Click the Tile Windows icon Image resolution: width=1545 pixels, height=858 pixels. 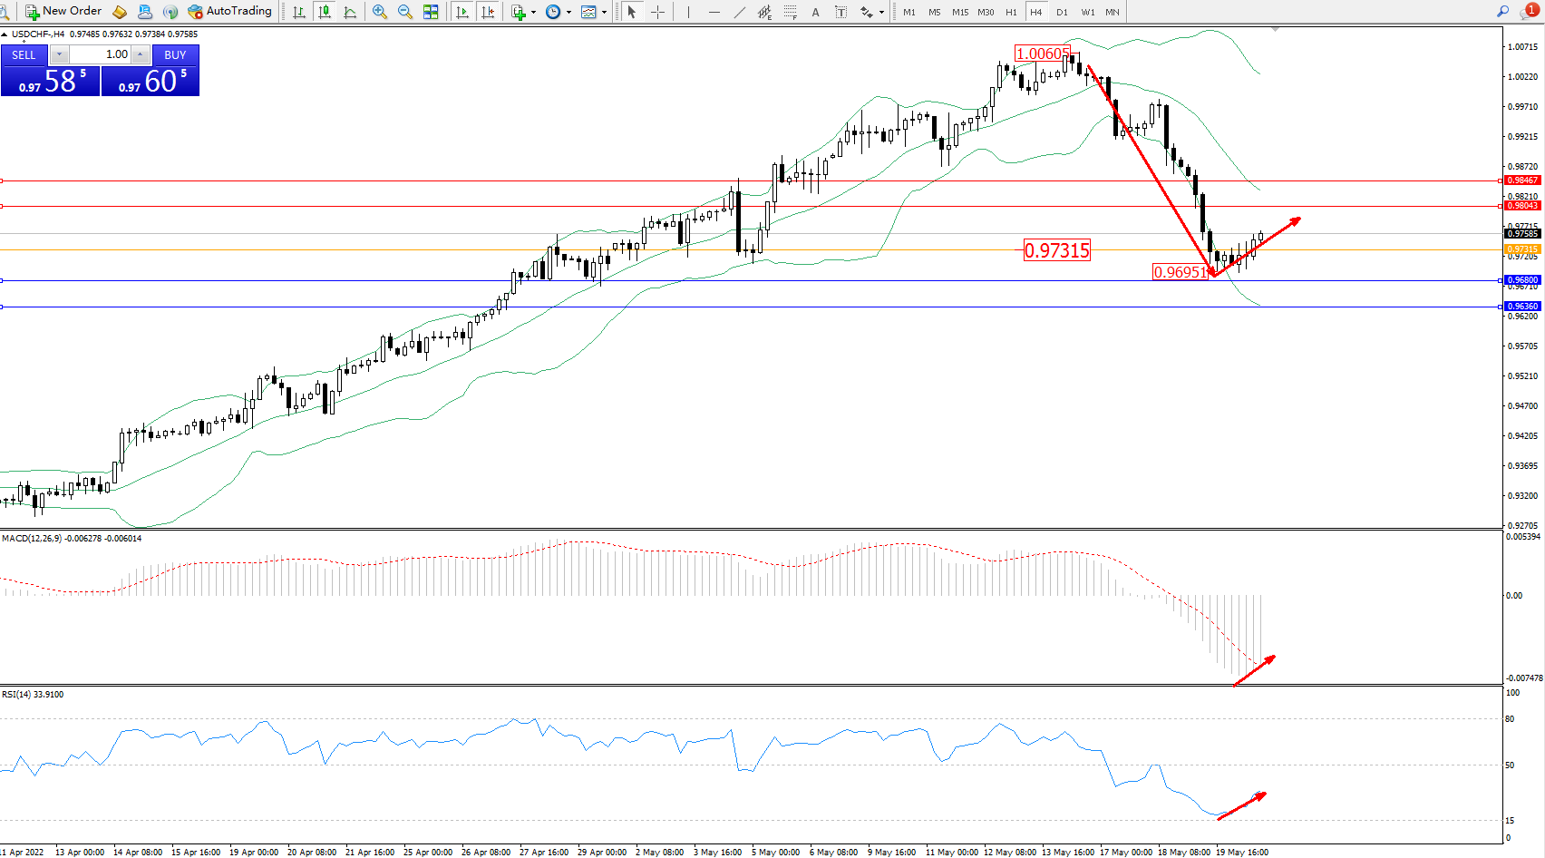[x=431, y=12]
